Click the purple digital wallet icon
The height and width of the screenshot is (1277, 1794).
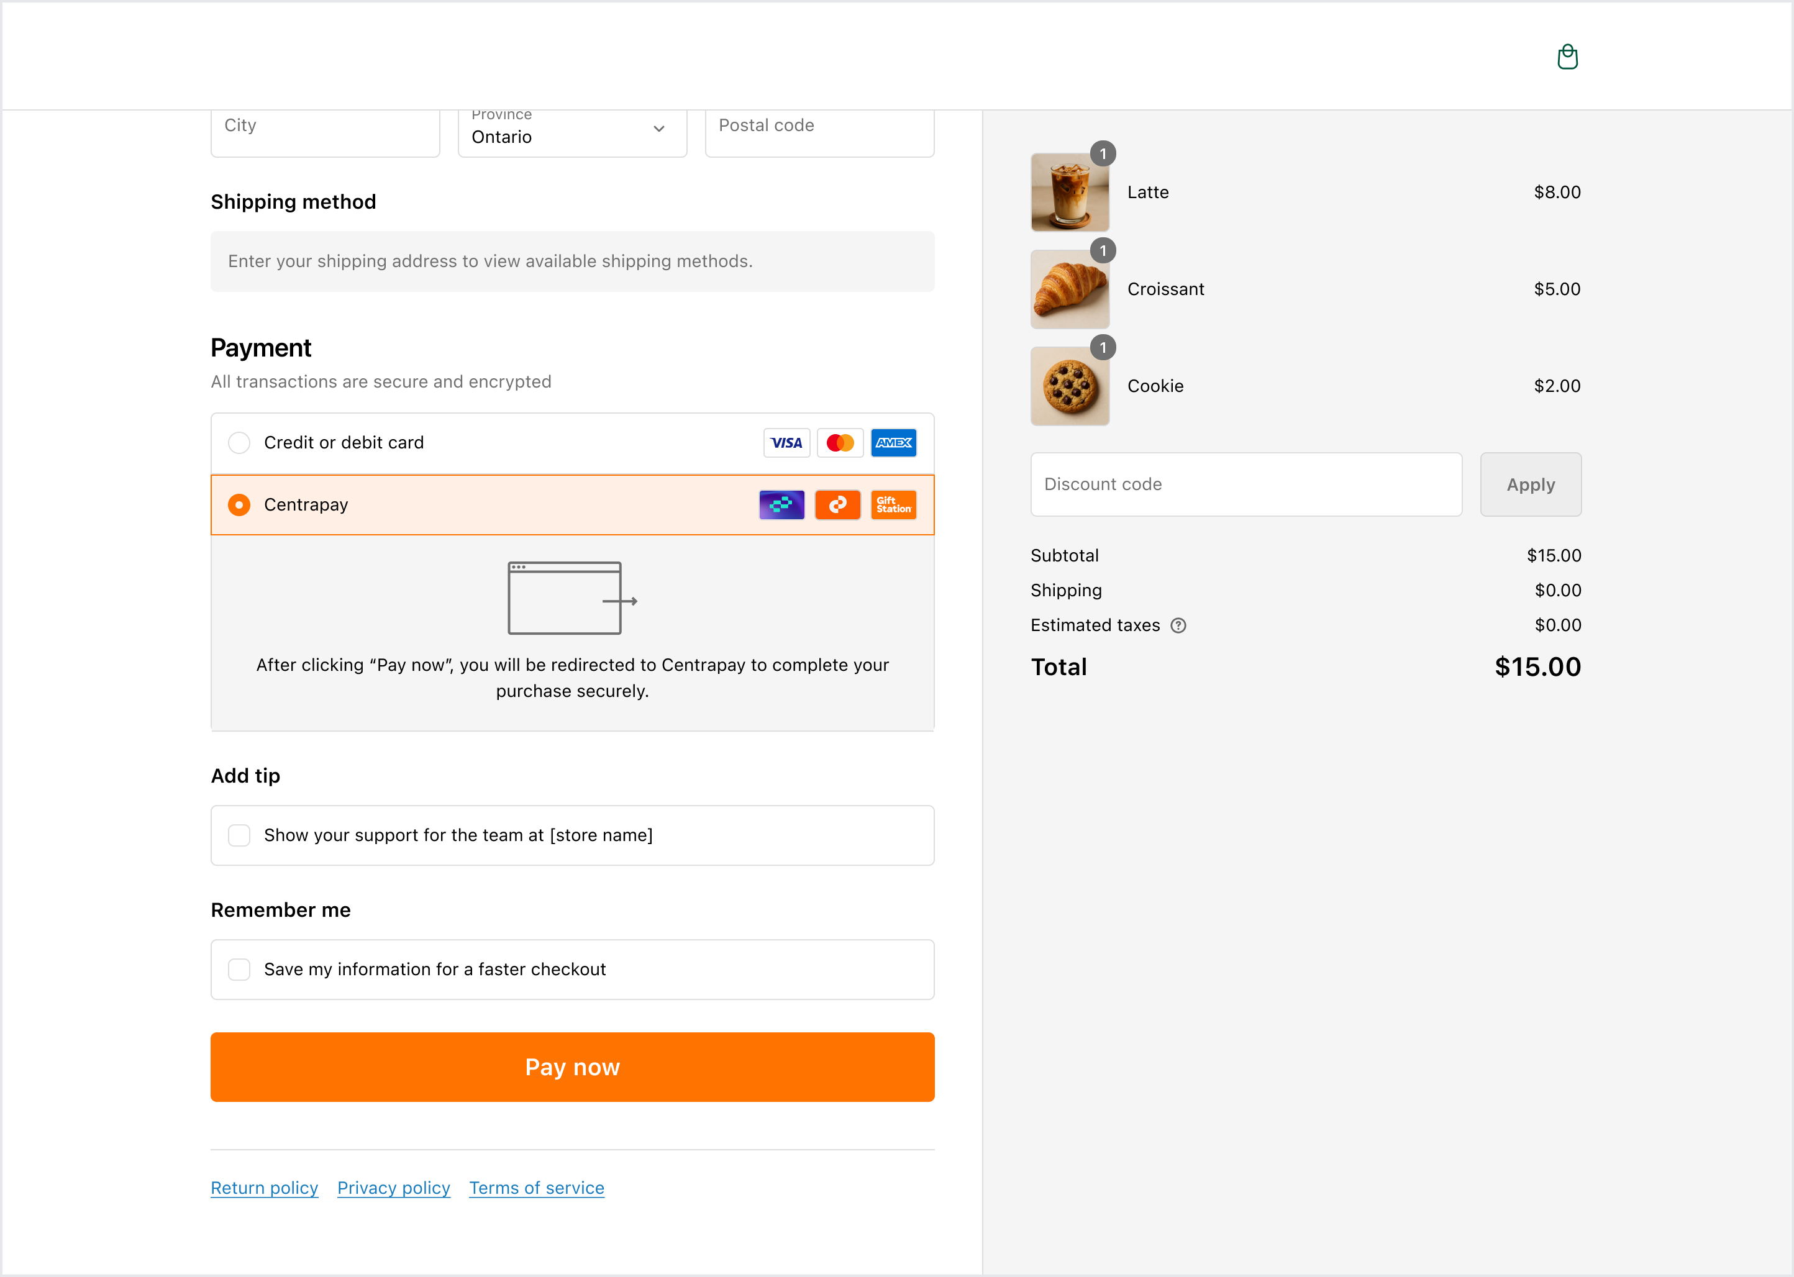click(x=781, y=505)
